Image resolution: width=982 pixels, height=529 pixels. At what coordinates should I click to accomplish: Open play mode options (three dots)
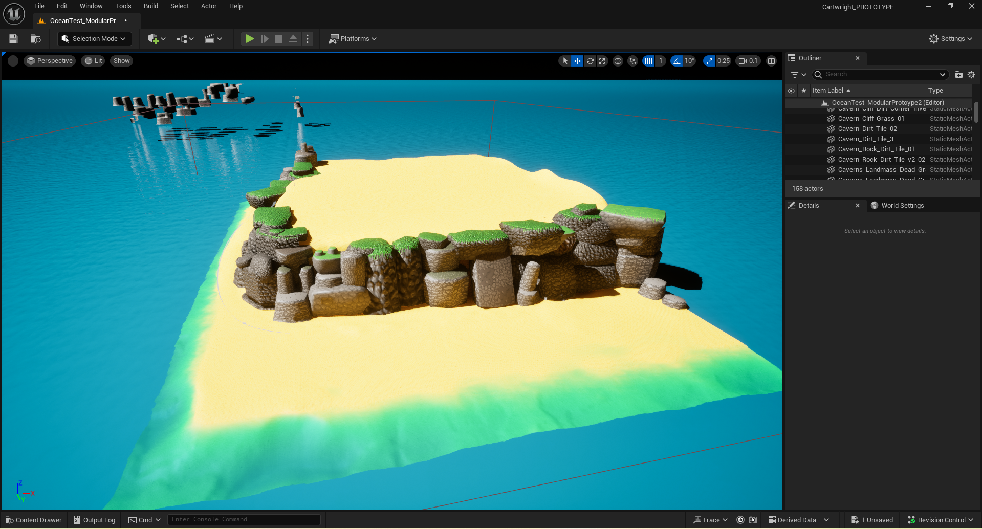tap(308, 39)
